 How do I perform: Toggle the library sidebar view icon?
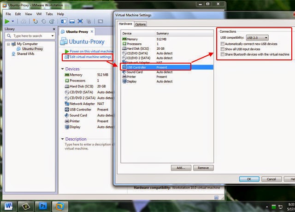(x=64, y=22)
